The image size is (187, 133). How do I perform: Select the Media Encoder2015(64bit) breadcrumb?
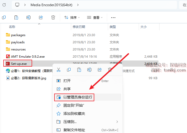(51, 5)
